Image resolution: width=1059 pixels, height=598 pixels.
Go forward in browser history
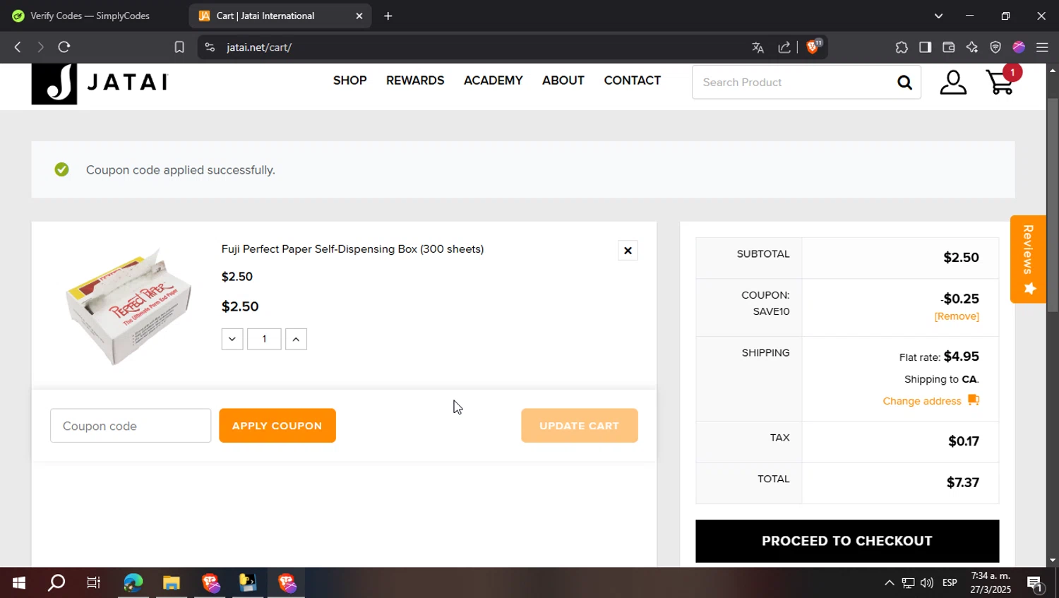pyautogui.click(x=40, y=47)
